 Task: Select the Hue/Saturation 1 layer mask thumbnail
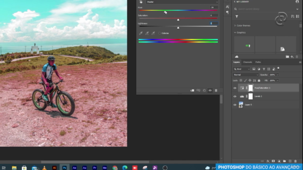tap(250, 88)
